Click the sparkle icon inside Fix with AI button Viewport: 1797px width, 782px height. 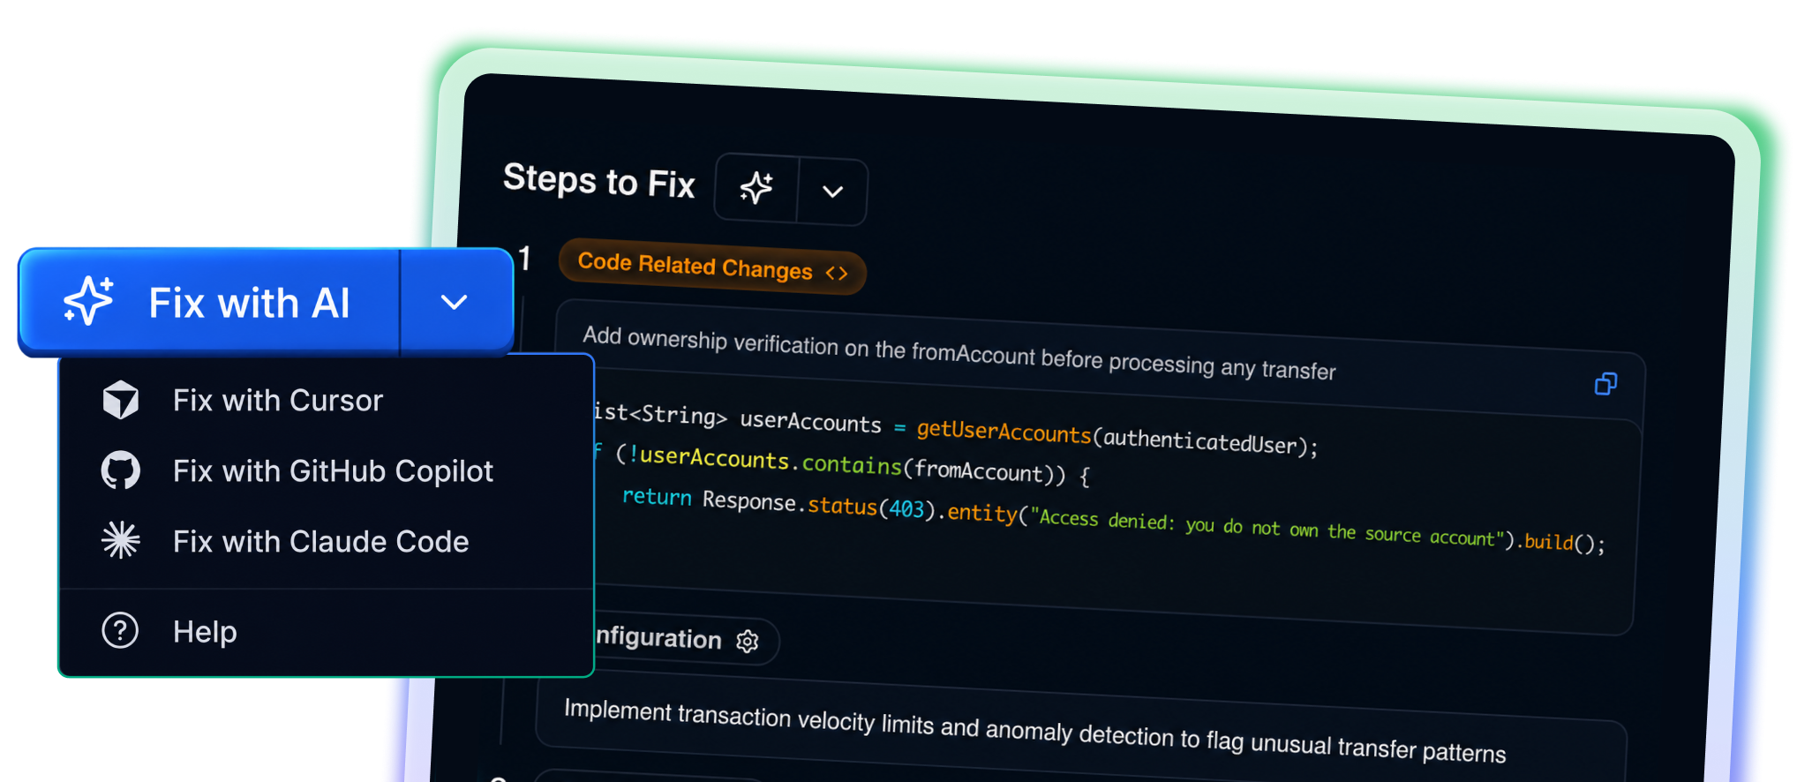click(88, 301)
